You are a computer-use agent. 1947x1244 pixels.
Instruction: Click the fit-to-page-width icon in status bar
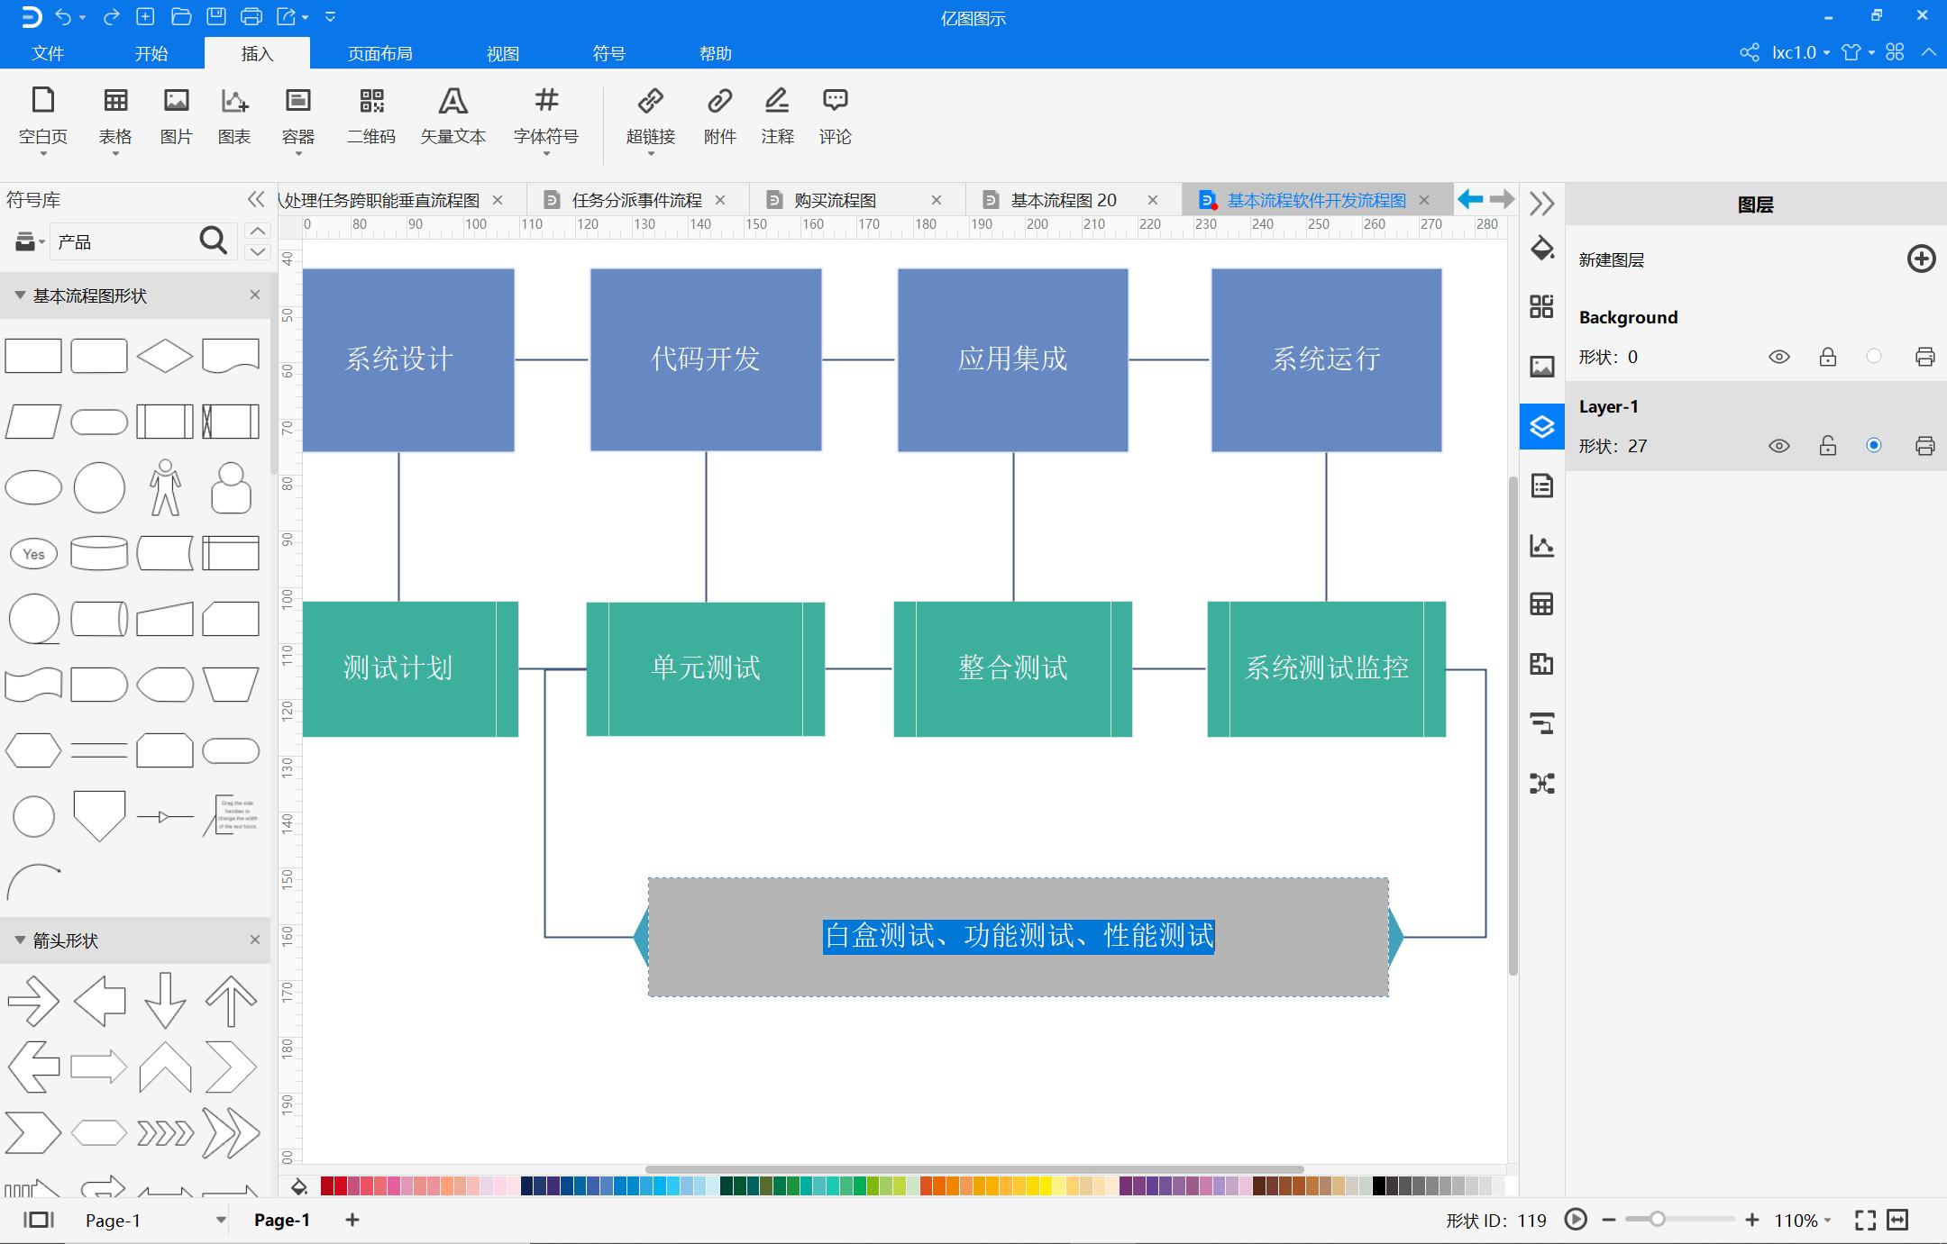(1897, 1220)
